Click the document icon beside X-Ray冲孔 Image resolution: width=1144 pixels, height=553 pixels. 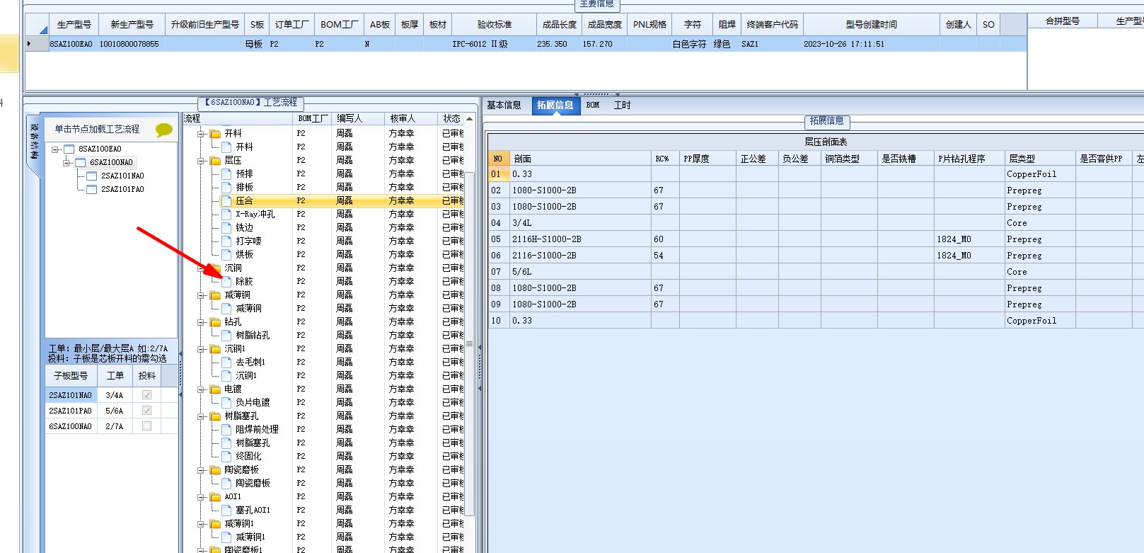pyautogui.click(x=227, y=215)
